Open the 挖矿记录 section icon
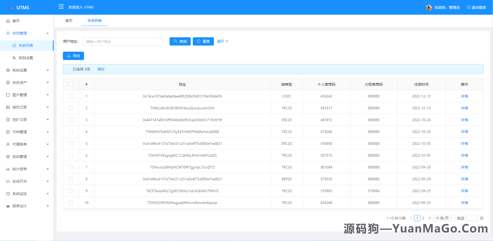 pyautogui.click(x=8, y=119)
